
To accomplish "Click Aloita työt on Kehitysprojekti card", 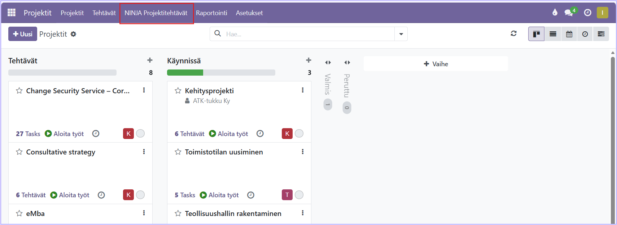I will pyautogui.click(x=229, y=134).
